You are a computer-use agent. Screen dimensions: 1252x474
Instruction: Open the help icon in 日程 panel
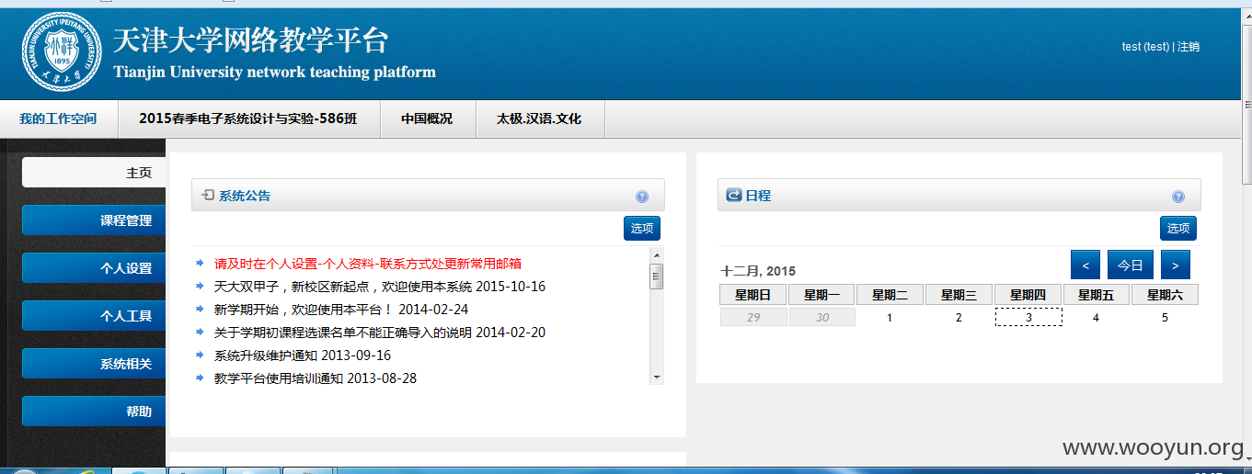[1178, 197]
